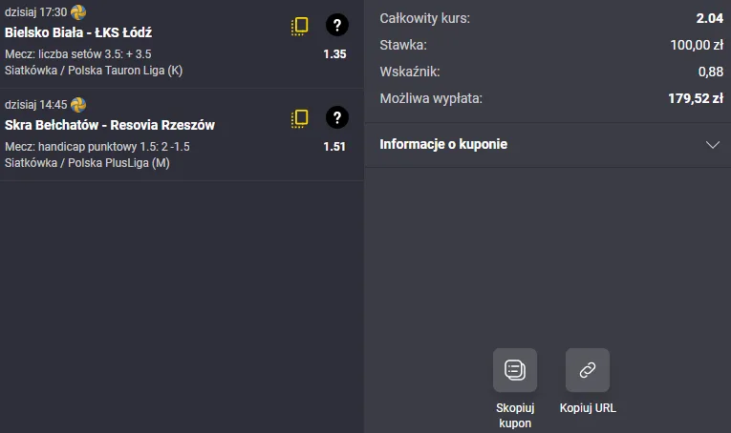The height and width of the screenshot is (433, 731).
Task: Click the yellow stats icon for Skra Bełchatów match
Action: click(300, 118)
